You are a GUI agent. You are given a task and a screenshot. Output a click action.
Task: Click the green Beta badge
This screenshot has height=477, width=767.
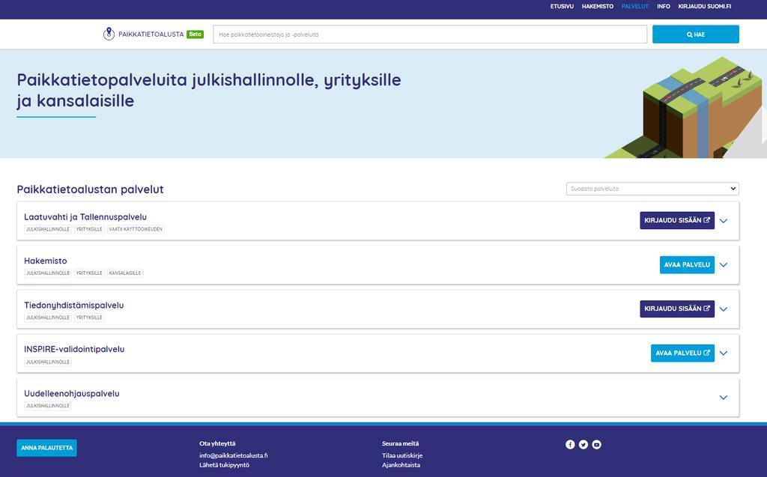(x=195, y=34)
